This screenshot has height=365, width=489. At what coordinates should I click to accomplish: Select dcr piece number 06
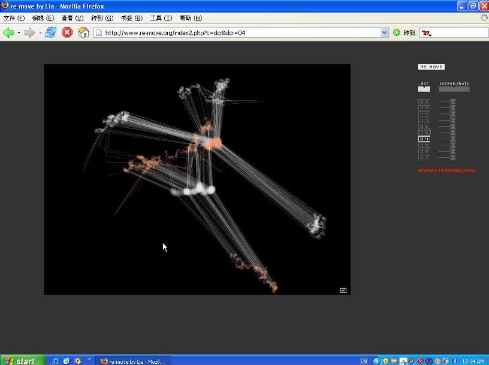point(424,127)
